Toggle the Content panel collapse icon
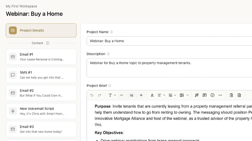Viewport: 252px width, 141px height. 48,43
